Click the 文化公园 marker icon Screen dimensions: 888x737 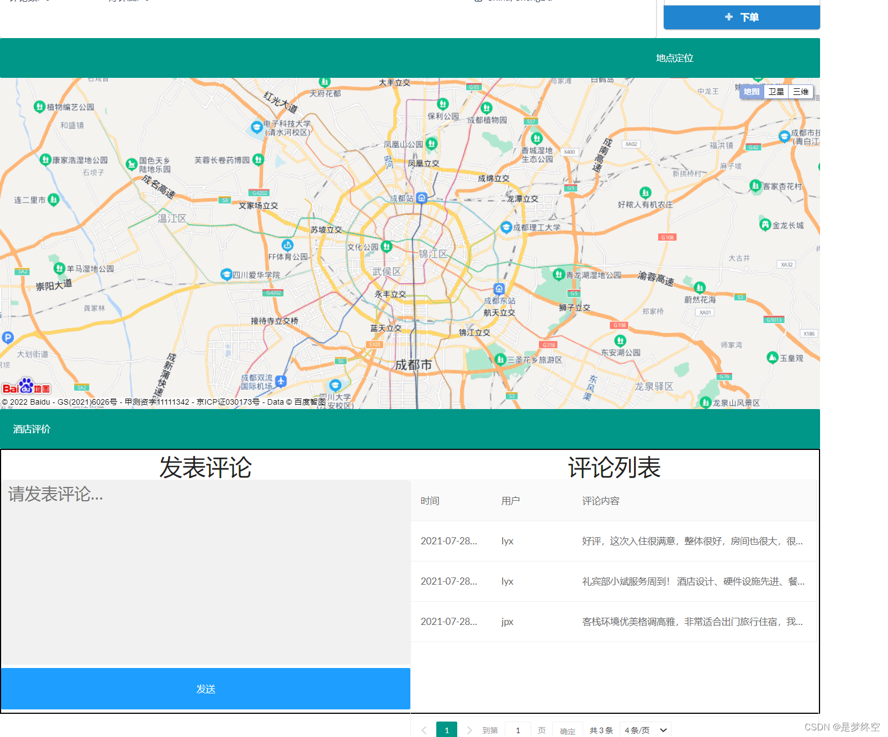[387, 246]
